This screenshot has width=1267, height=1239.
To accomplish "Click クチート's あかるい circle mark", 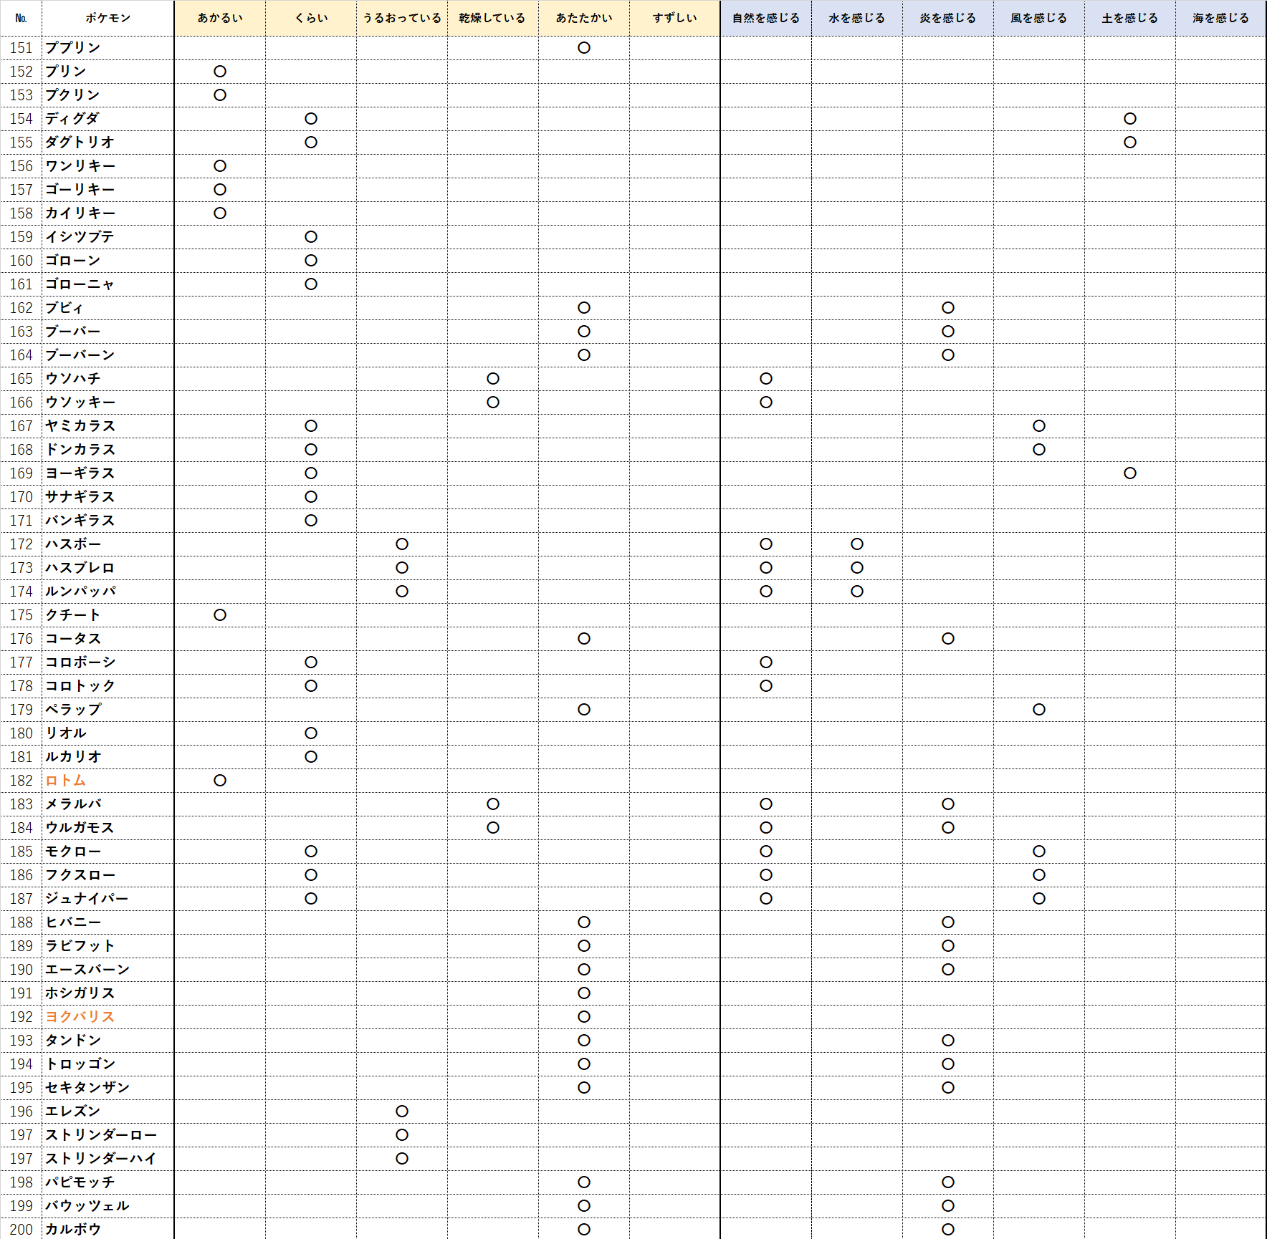I will pos(220,615).
